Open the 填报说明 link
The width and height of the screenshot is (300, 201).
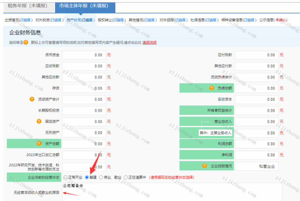tap(149, 42)
